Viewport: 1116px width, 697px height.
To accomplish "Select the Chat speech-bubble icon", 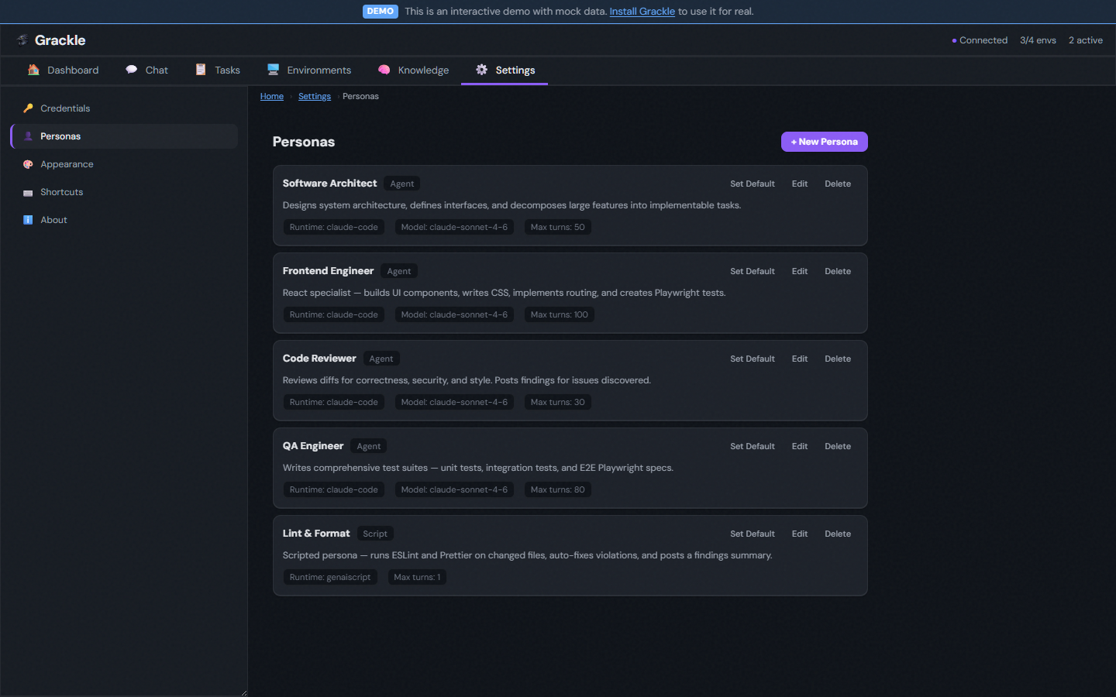I will click(130, 70).
